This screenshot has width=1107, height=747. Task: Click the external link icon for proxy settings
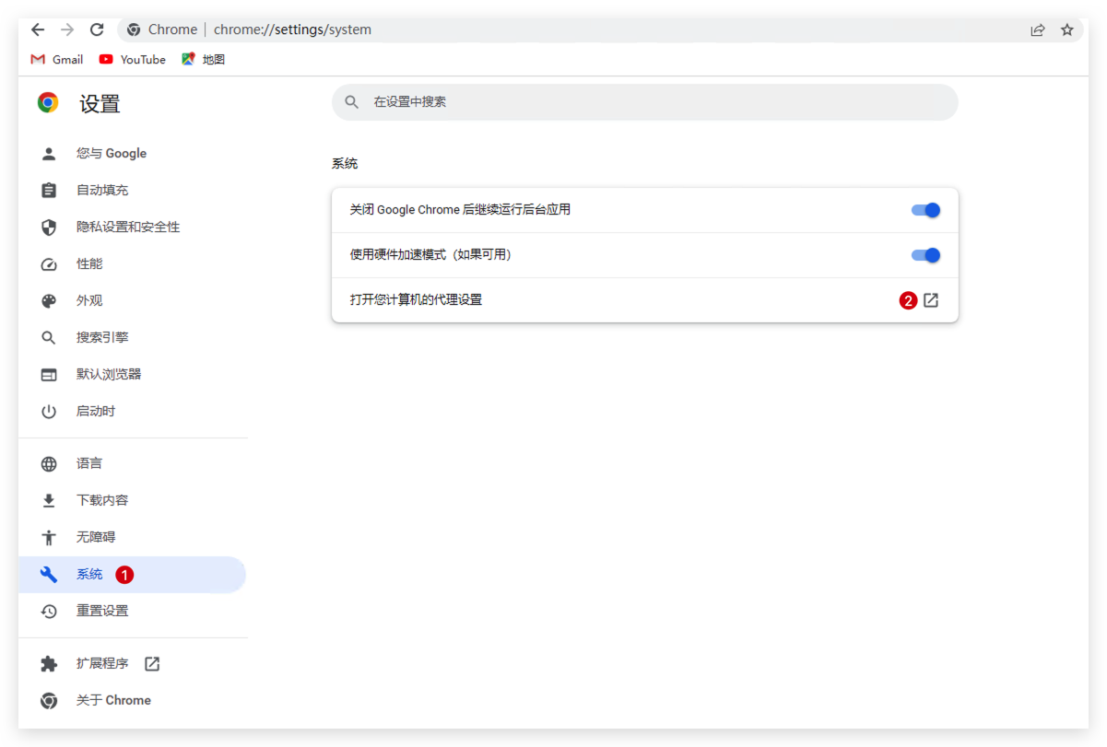[x=931, y=300]
